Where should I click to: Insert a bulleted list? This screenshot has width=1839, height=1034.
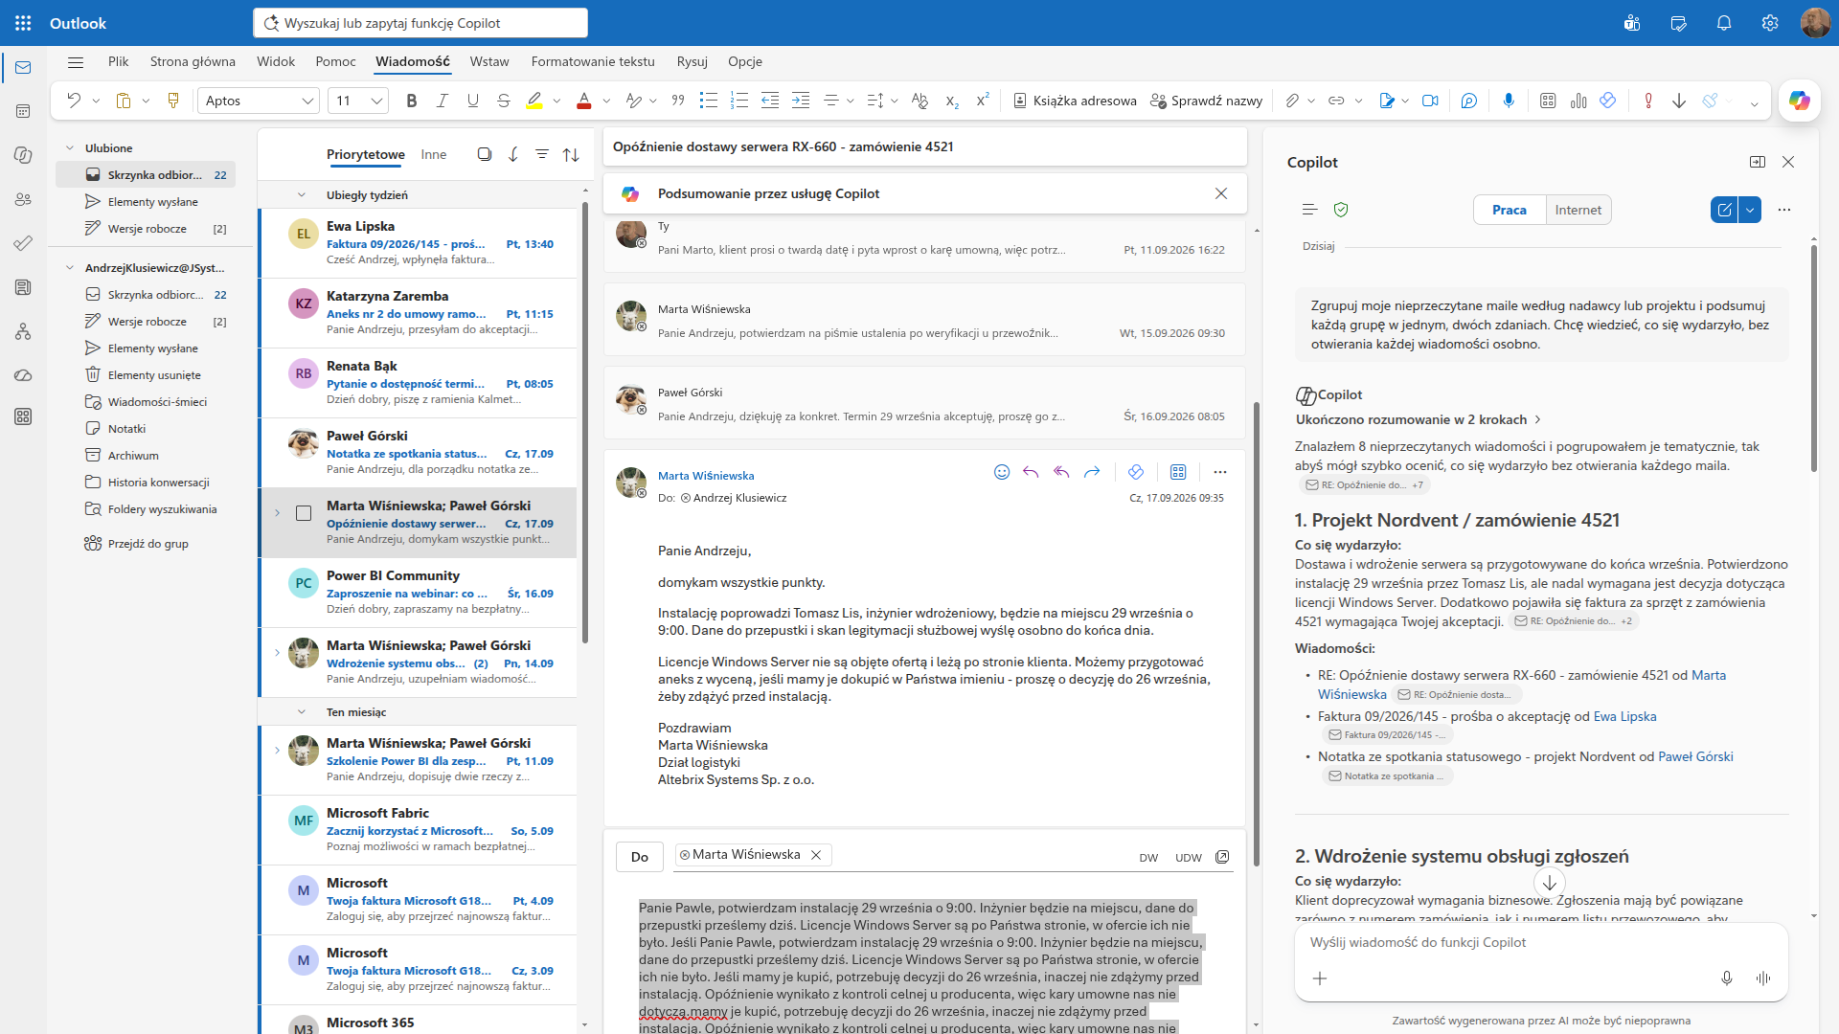click(709, 101)
